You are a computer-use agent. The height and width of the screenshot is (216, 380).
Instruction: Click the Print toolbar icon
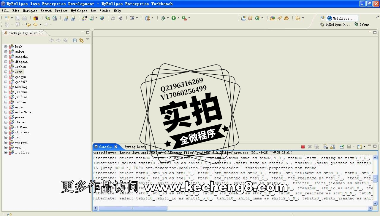pyautogui.click(x=24, y=18)
